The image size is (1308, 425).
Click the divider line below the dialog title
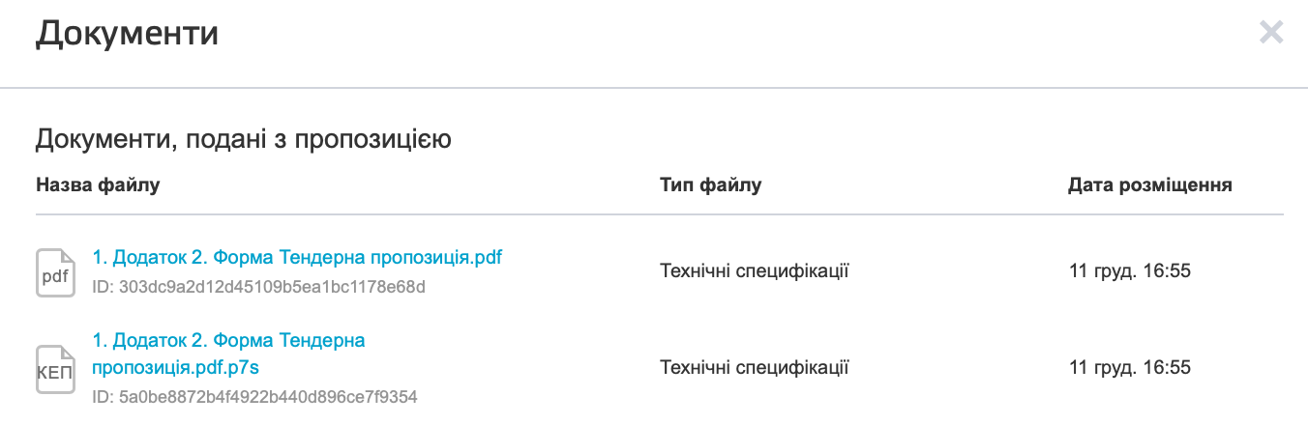654,88
